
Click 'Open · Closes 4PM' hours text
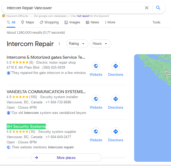pos(22,107)
